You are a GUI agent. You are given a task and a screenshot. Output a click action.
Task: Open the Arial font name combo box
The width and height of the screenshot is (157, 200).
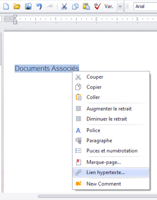(x=145, y=6)
